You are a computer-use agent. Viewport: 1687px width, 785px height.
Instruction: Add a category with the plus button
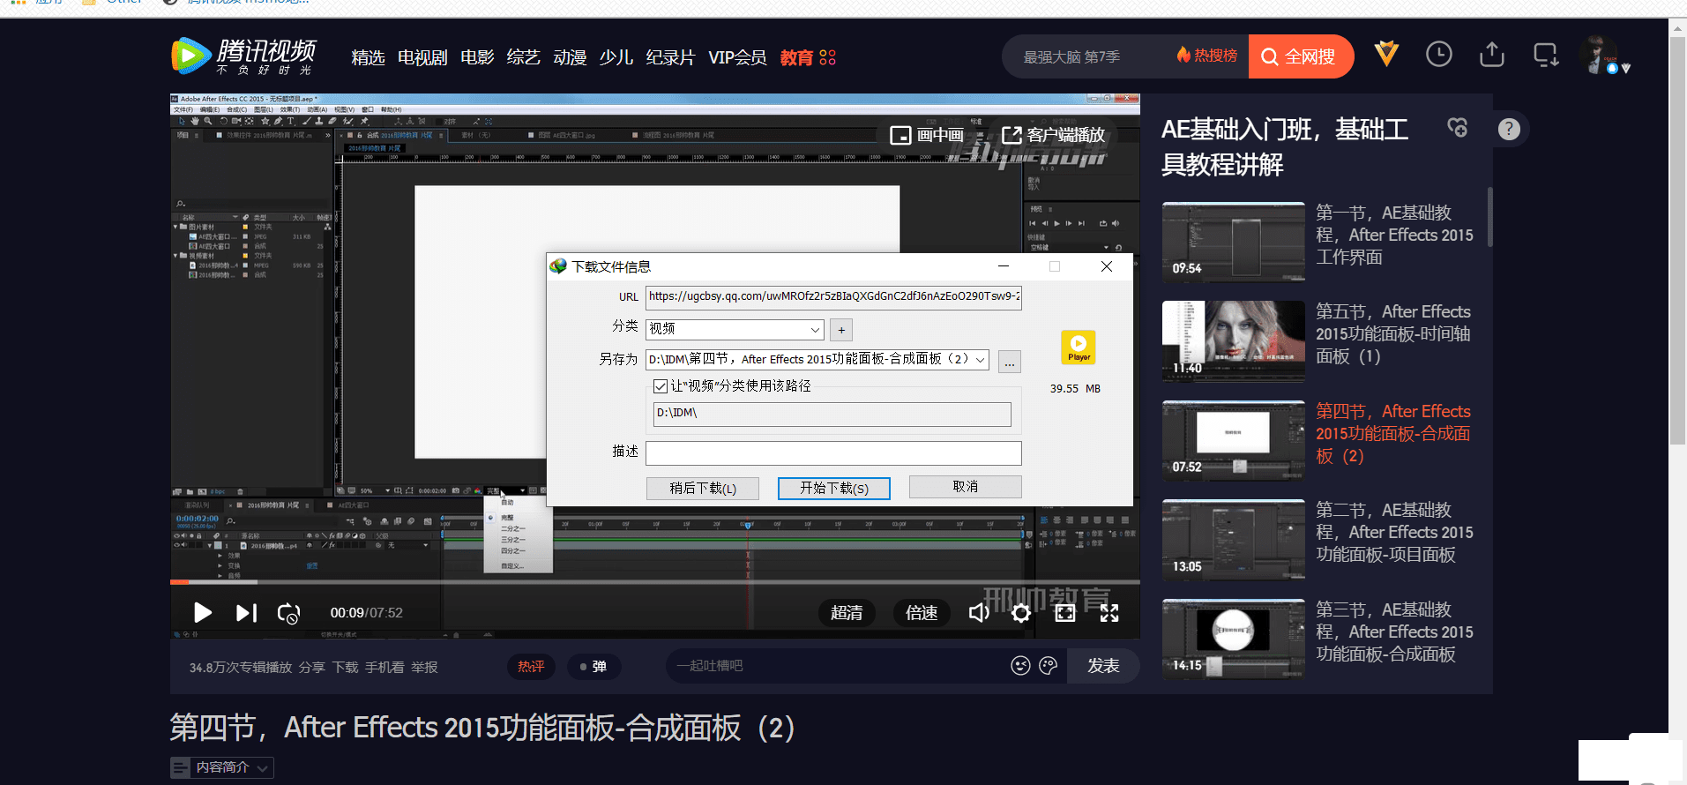coord(841,330)
